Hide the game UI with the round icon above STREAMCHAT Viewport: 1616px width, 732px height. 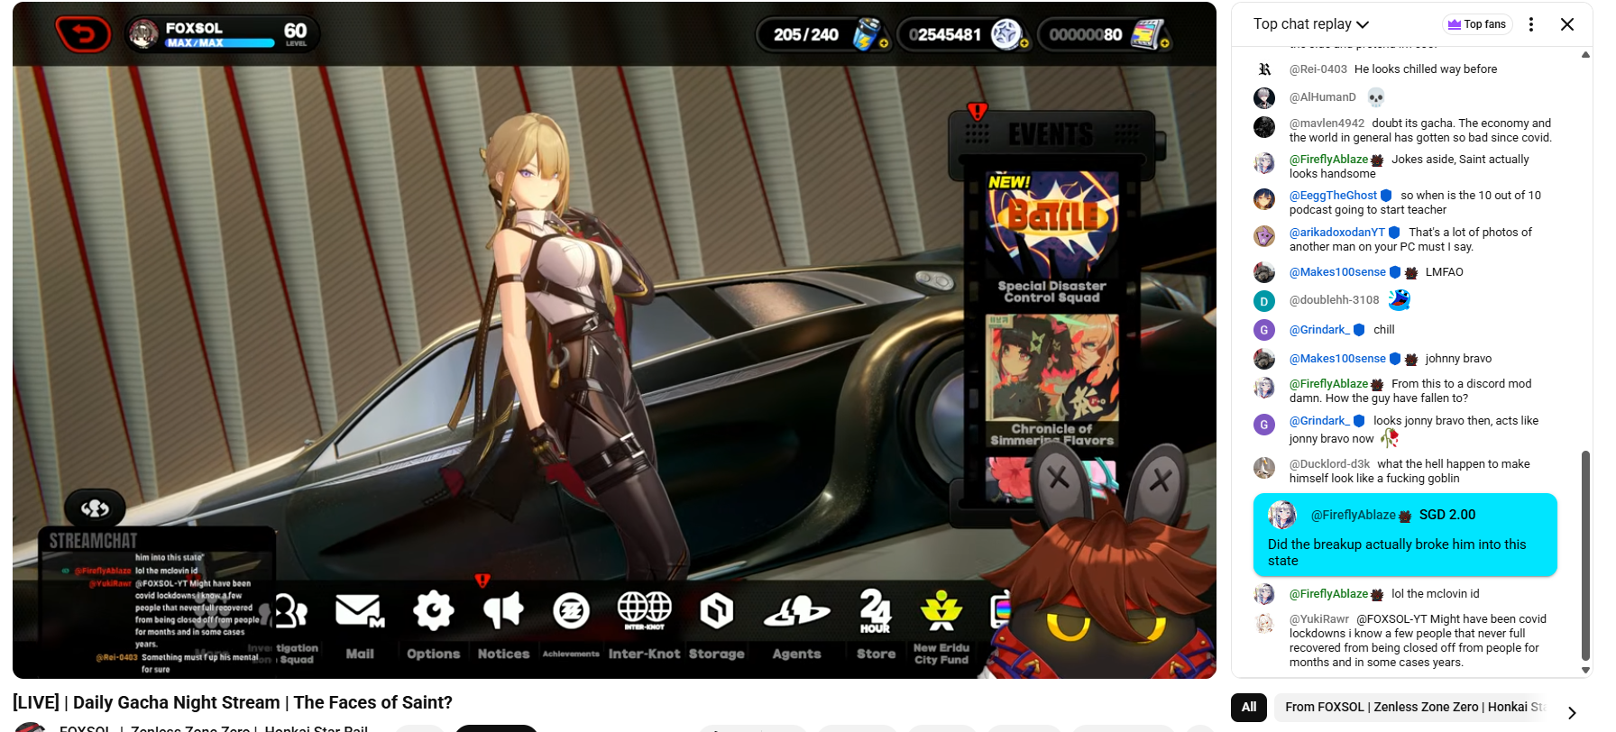click(95, 508)
